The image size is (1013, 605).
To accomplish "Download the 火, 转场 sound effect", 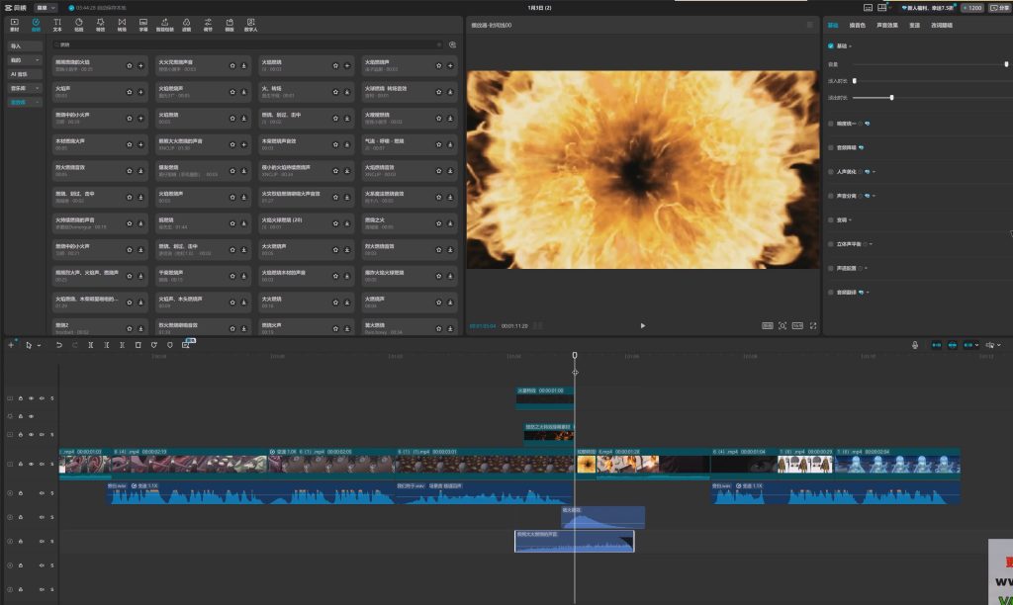I will coord(347,92).
